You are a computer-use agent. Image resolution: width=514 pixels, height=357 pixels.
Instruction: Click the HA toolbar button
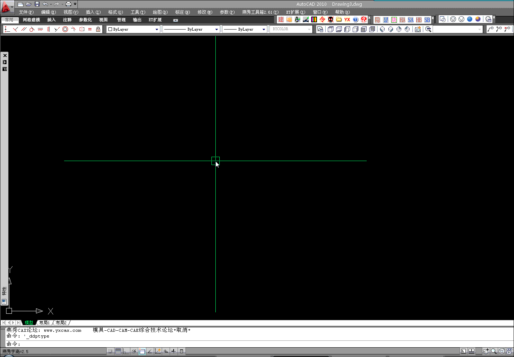402,20
